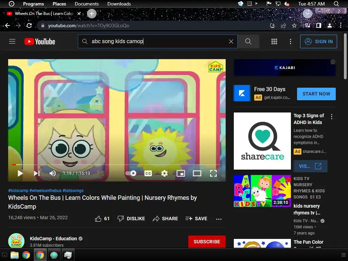Open YouTube settings three-dot menu
Image resolution: width=348 pixels, height=261 pixels.
pyautogui.click(x=291, y=41)
